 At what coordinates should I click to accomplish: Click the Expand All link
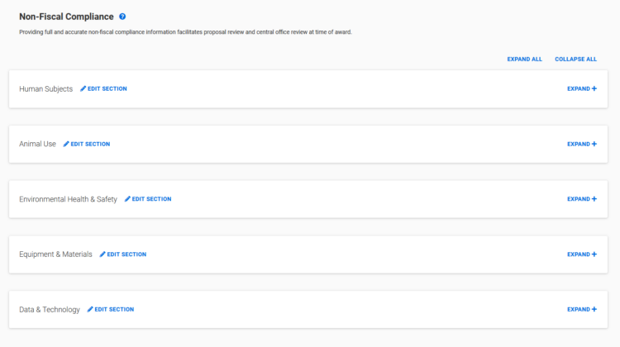coord(524,59)
